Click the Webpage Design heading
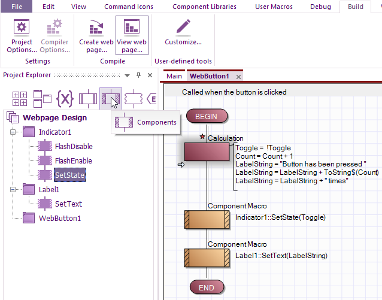The height and width of the screenshot is (300, 382). pos(55,117)
